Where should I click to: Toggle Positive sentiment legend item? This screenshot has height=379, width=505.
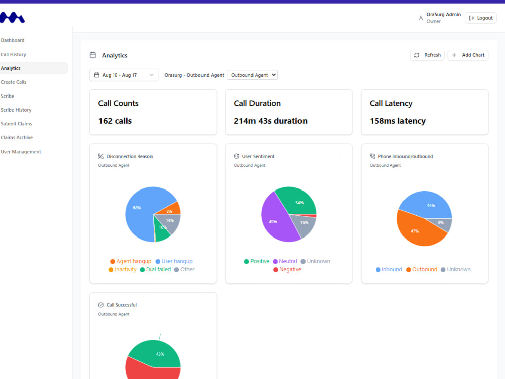[257, 261]
